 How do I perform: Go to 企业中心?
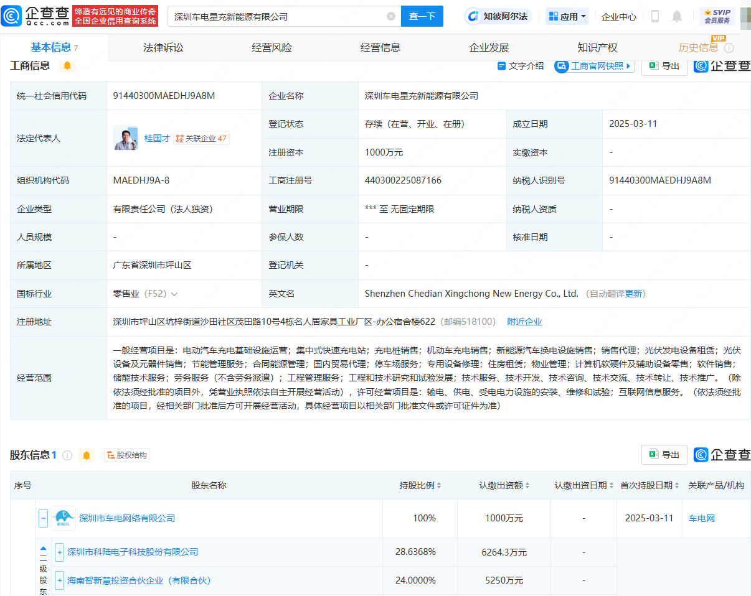point(619,17)
